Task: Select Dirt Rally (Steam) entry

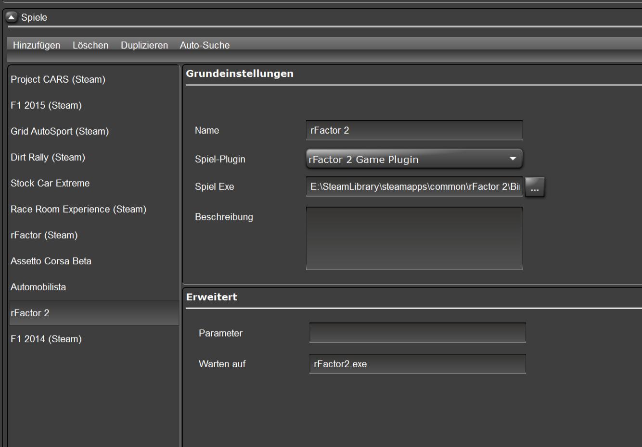Action: [x=94, y=157]
